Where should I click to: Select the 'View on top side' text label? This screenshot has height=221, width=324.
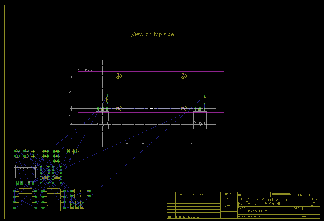[x=152, y=34]
